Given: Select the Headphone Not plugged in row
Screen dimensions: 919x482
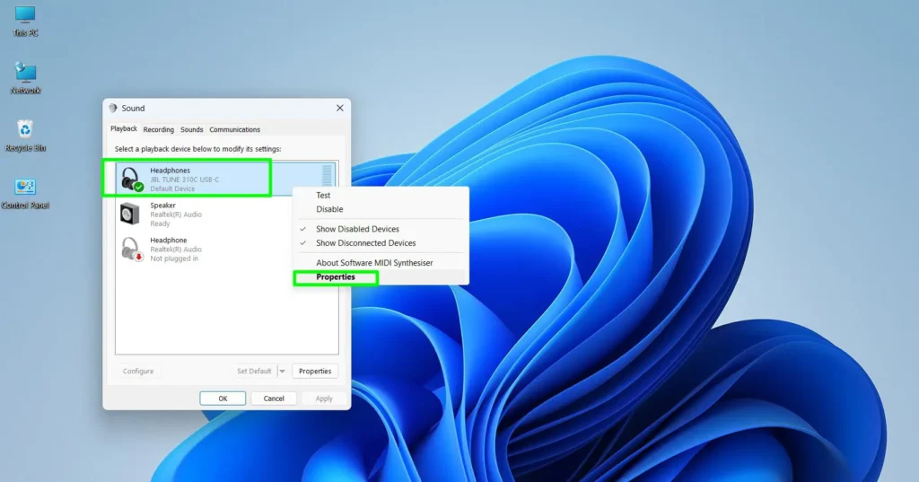Looking at the screenshot, I should [226, 249].
